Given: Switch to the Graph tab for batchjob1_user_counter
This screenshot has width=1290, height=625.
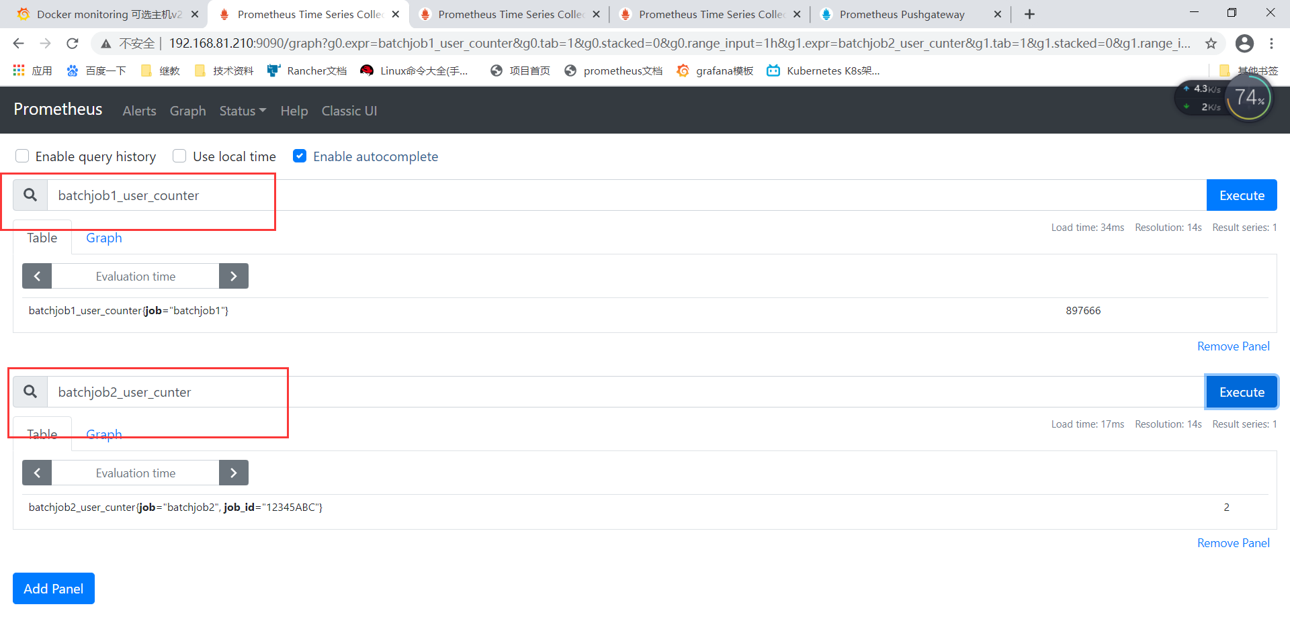Looking at the screenshot, I should pos(103,238).
